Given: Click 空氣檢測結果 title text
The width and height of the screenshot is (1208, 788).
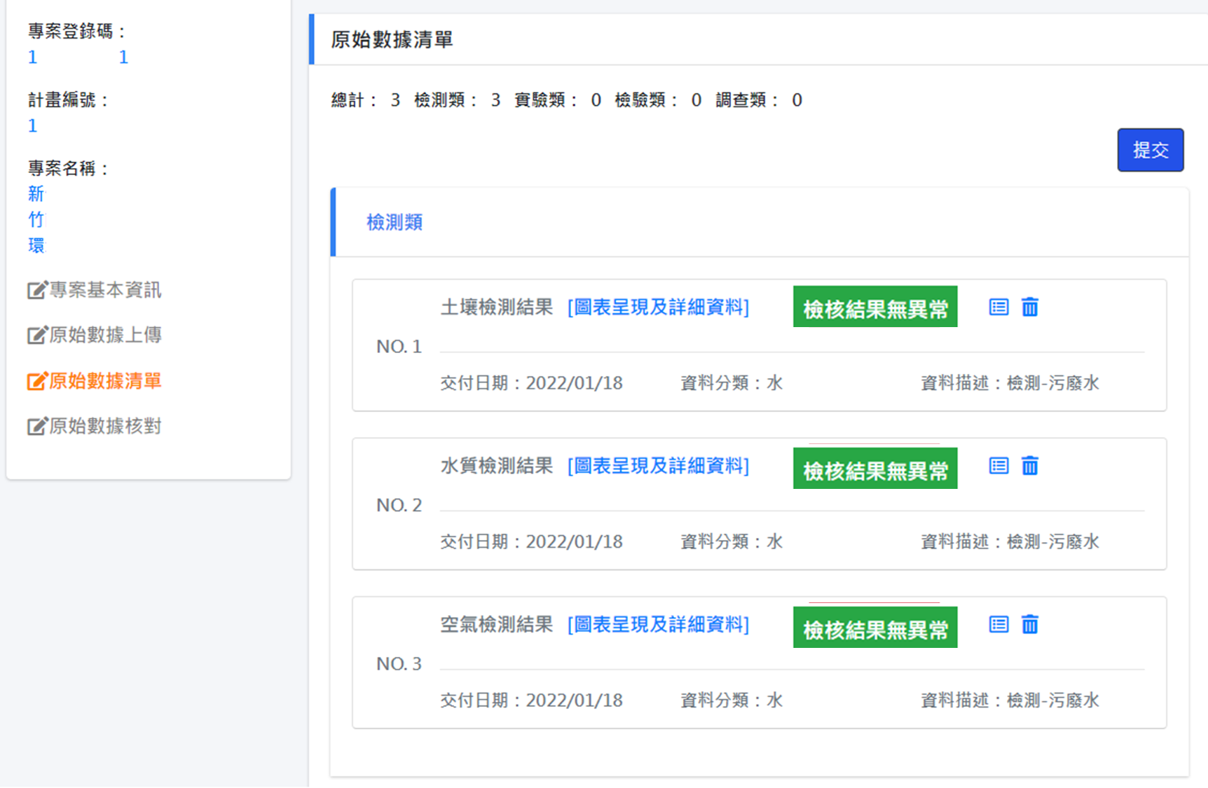Looking at the screenshot, I should click(x=497, y=624).
